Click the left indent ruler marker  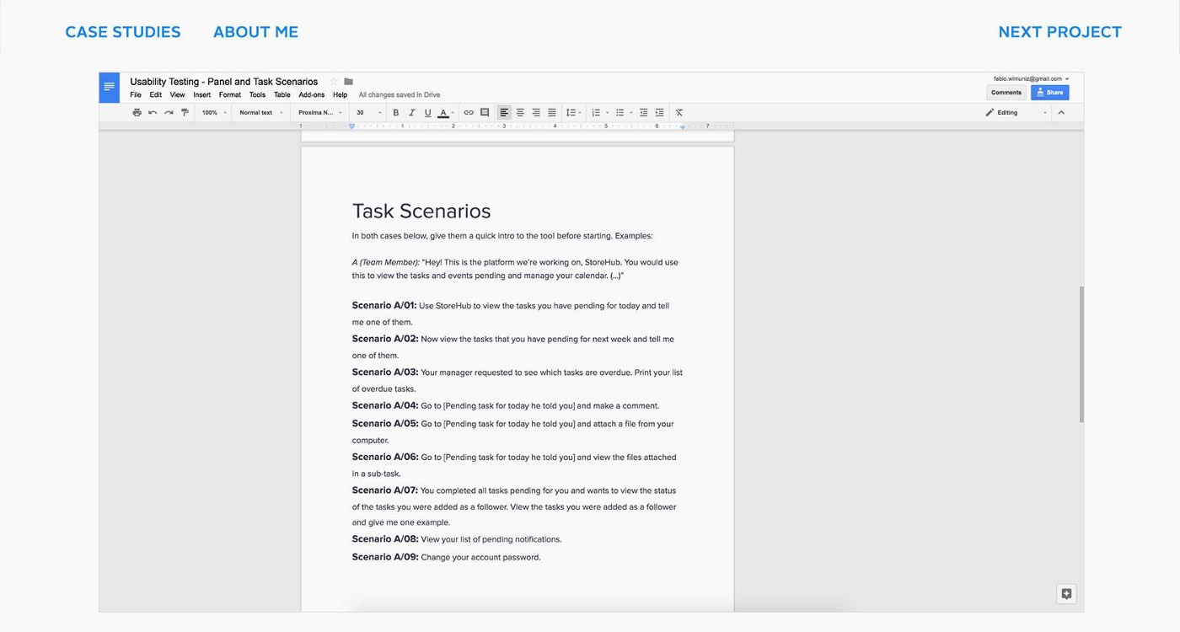(x=352, y=126)
